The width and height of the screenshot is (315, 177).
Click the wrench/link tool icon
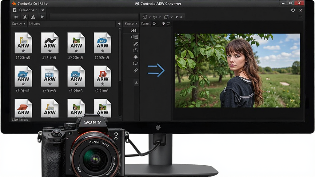[x=136, y=70]
